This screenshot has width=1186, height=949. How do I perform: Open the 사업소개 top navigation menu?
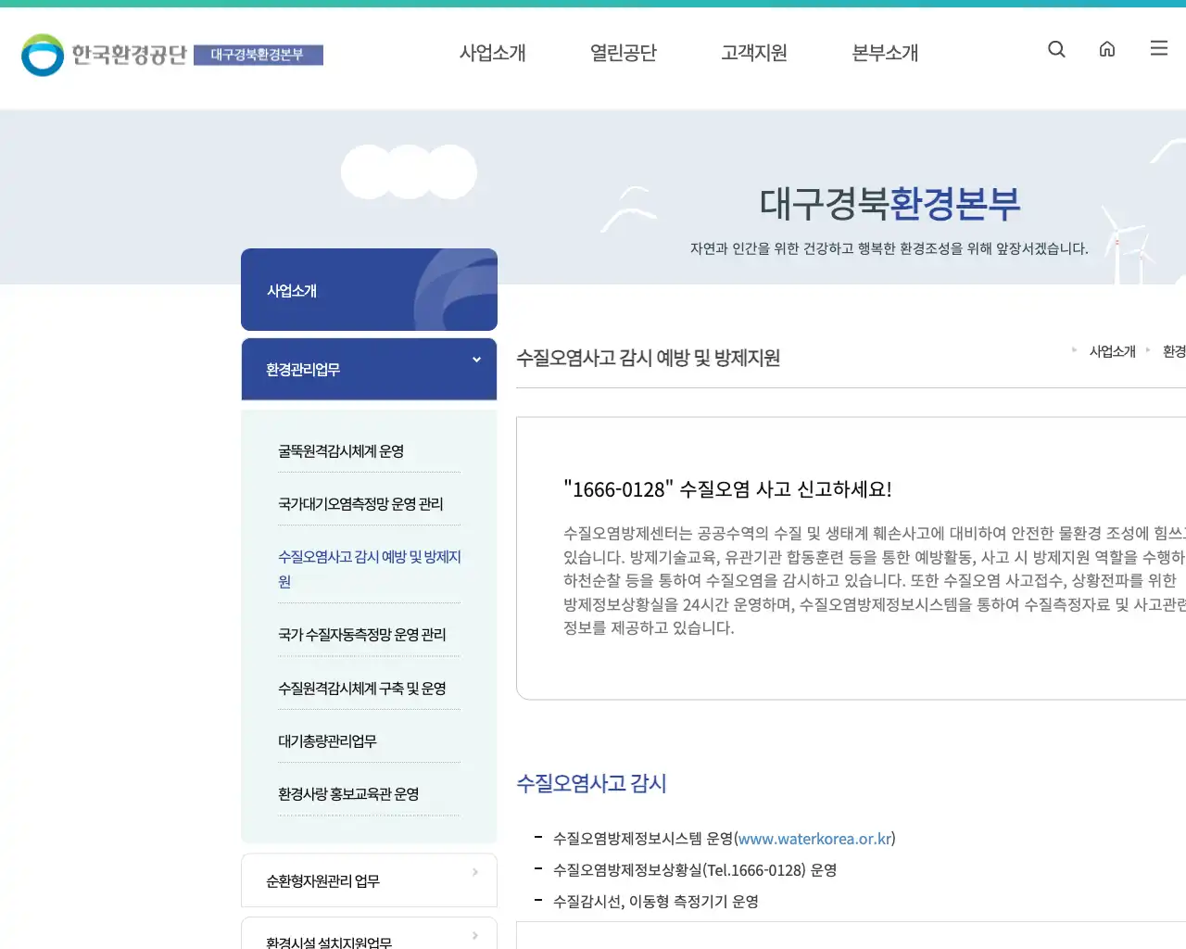point(492,53)
